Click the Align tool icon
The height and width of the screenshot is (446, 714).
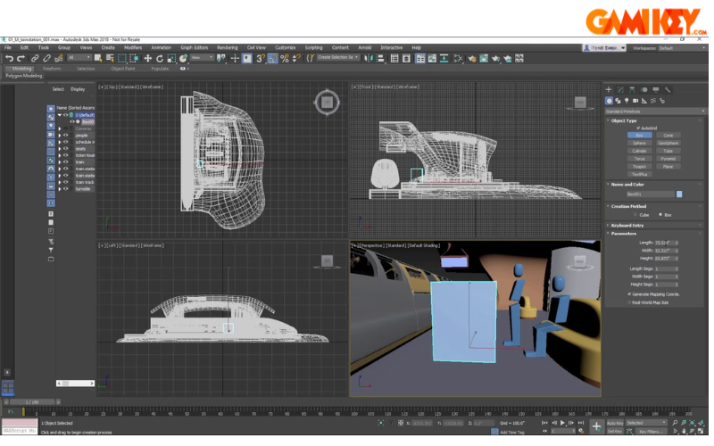coord(381,58)
